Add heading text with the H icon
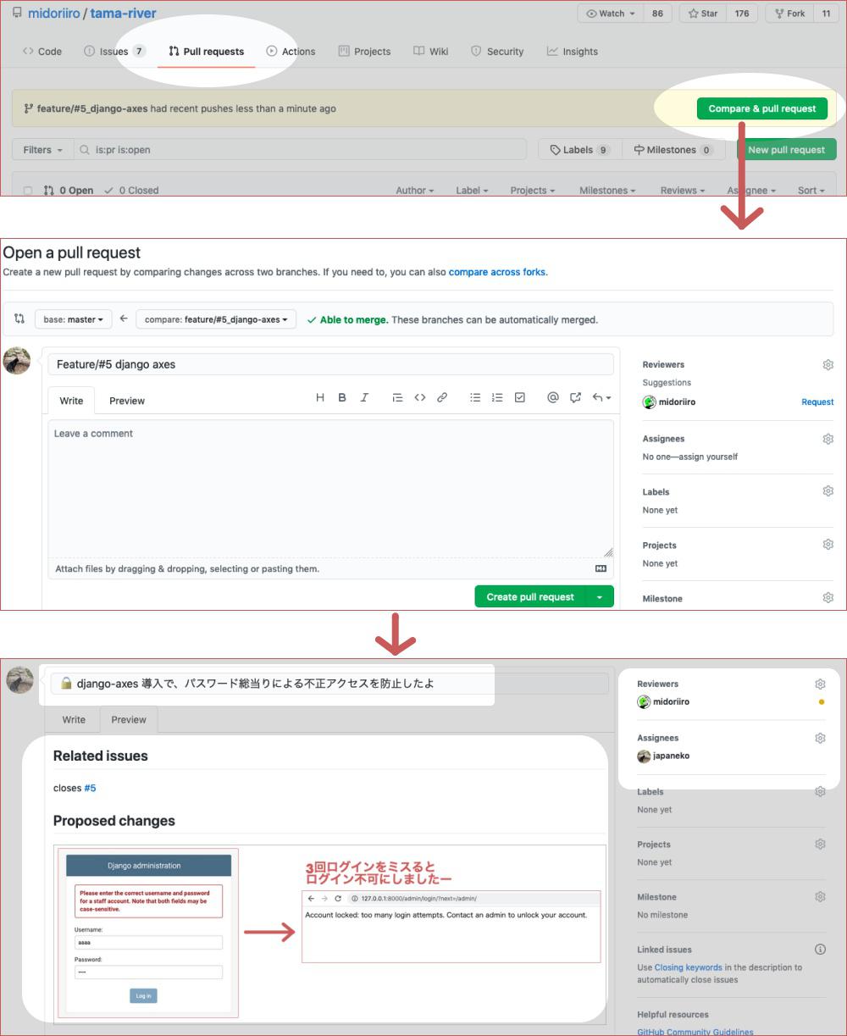847x1036 pixels. 320,397
